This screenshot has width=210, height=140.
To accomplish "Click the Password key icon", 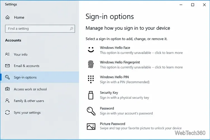I will click(91, 111).
